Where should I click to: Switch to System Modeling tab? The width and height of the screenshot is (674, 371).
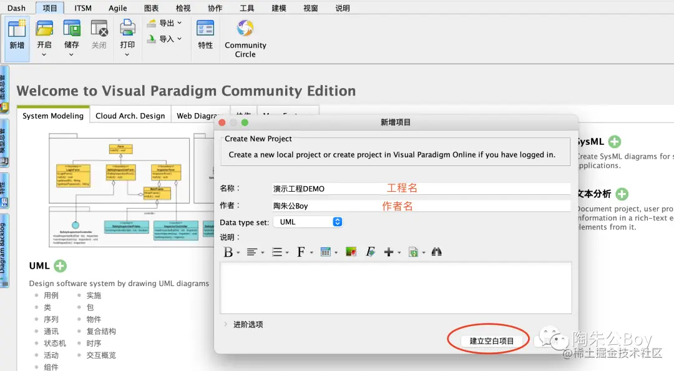point(53,116)
